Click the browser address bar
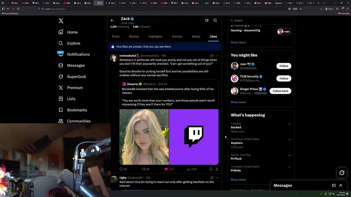351x197 pixels. coord(162,9)
